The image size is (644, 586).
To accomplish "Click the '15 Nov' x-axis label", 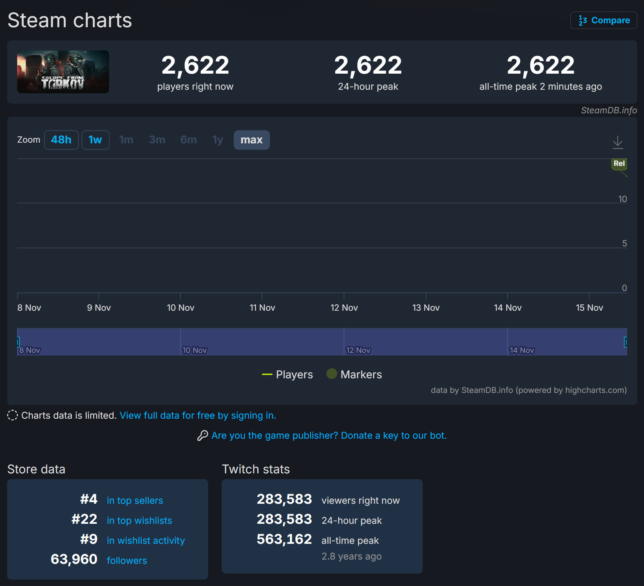I will (589, 308).
